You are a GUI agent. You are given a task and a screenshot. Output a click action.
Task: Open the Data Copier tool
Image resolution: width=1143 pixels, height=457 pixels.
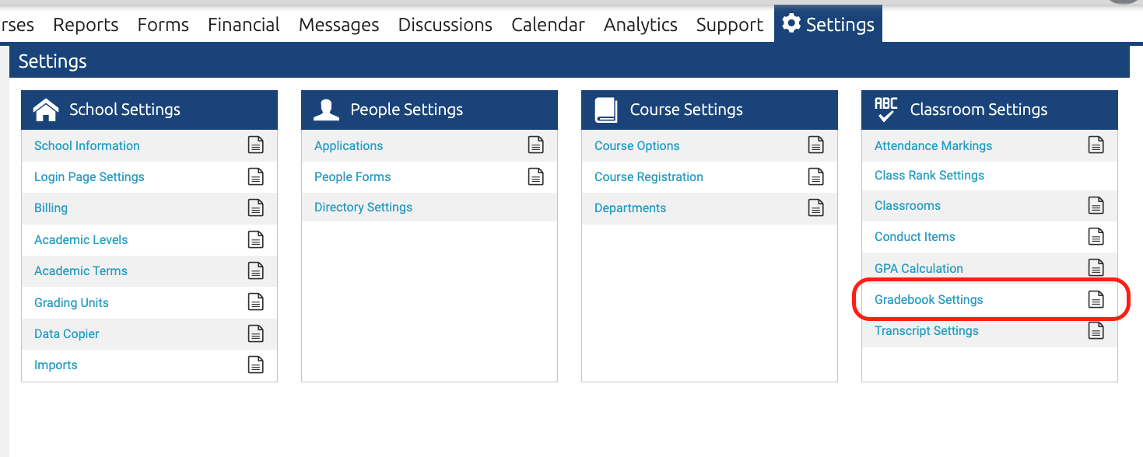click(66, 333)
